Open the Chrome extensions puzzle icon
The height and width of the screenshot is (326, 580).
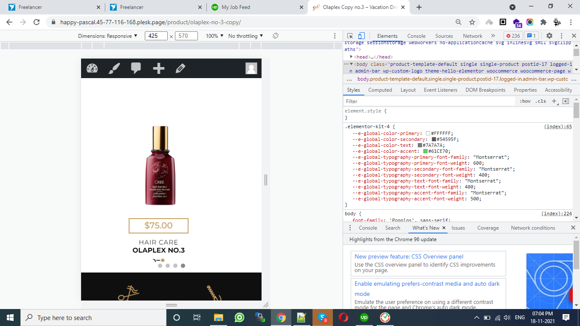(543, 22)
